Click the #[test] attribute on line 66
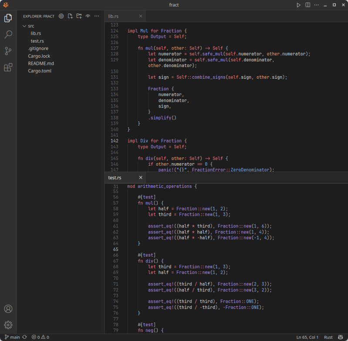The image size is (348, 341). [146, 255]
